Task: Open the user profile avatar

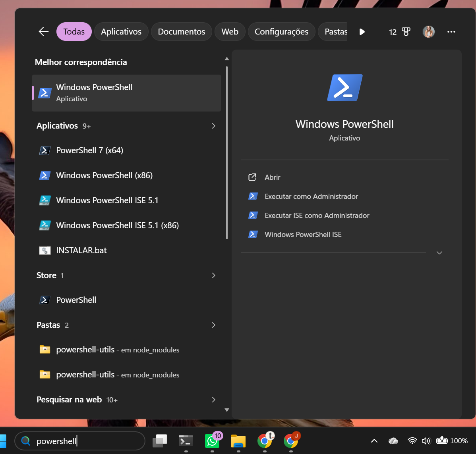Action: click(x=429, y=32)
